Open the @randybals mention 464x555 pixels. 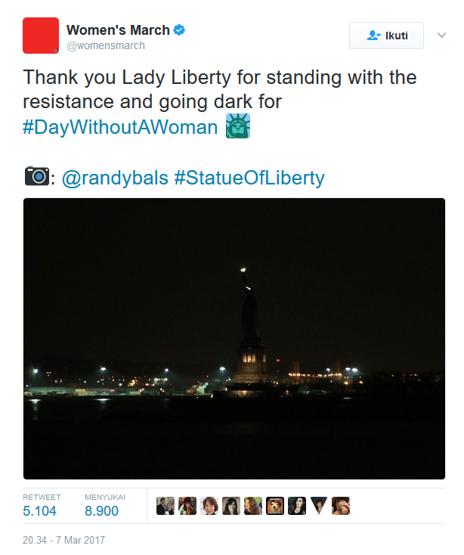coord(114,178)
